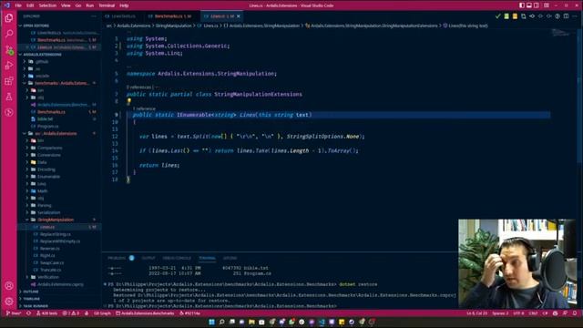Viewport: 583px width, 328px height.
Task: Toggle the secondary side bar layout icon
Action: tap(537, 5)
